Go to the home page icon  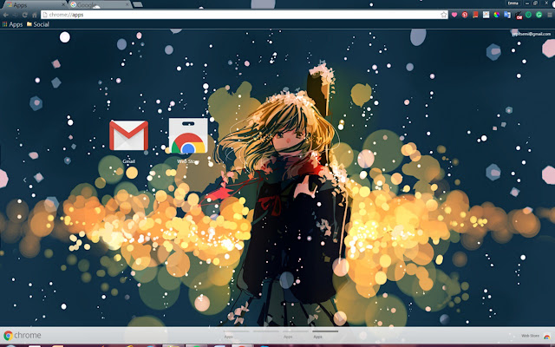click(35, 15)
